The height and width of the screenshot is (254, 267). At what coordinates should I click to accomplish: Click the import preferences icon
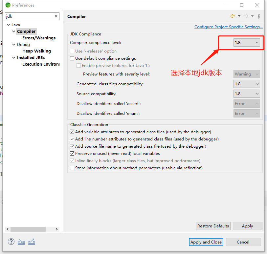[21, 242]
